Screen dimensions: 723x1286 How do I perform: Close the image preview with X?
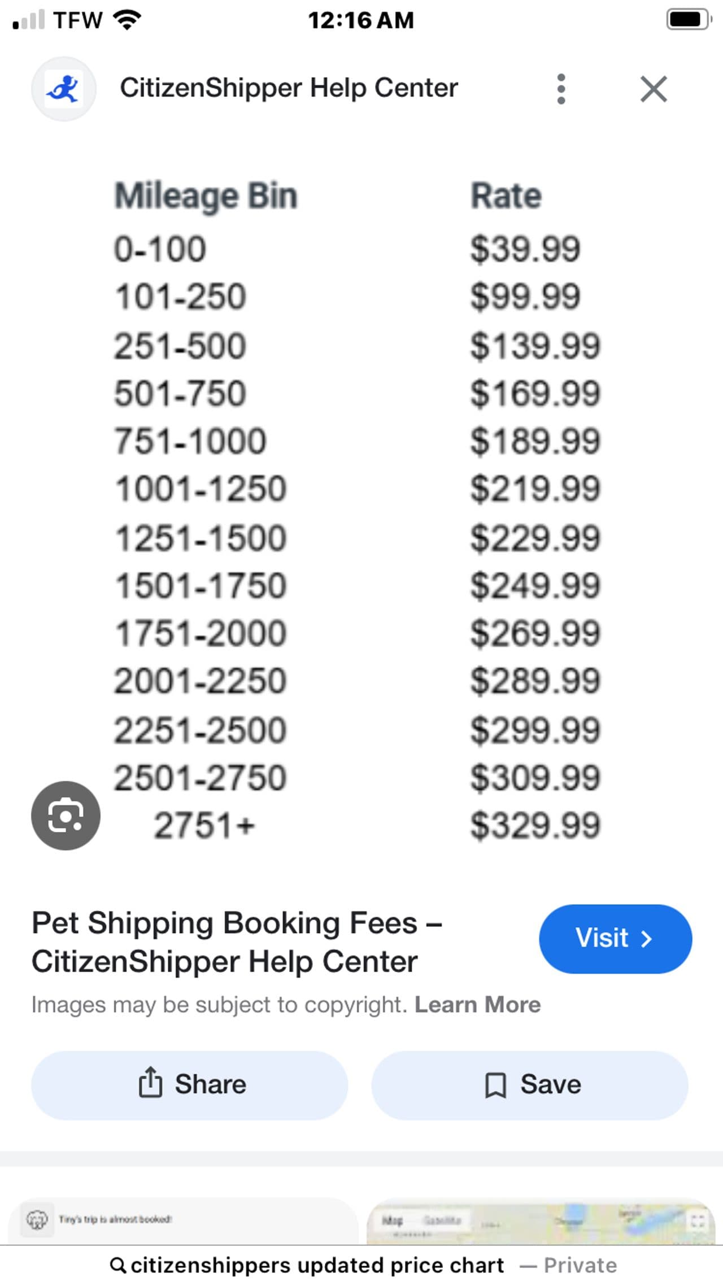[x=654, y=89]
